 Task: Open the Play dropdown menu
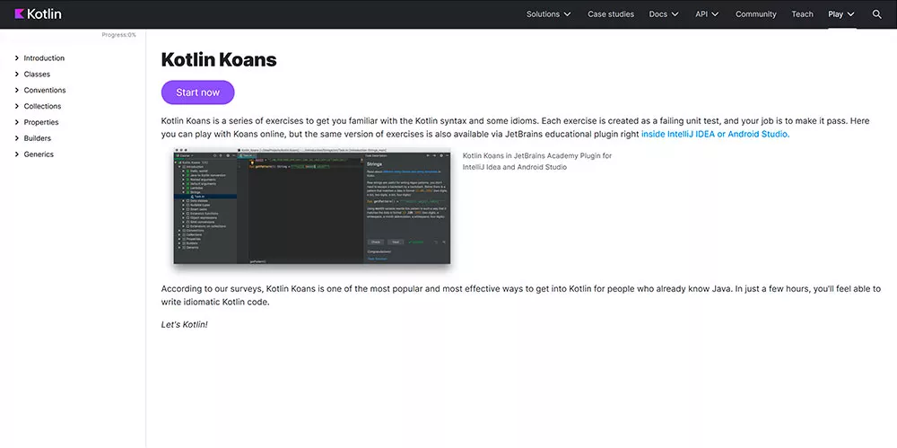[841, 14]
